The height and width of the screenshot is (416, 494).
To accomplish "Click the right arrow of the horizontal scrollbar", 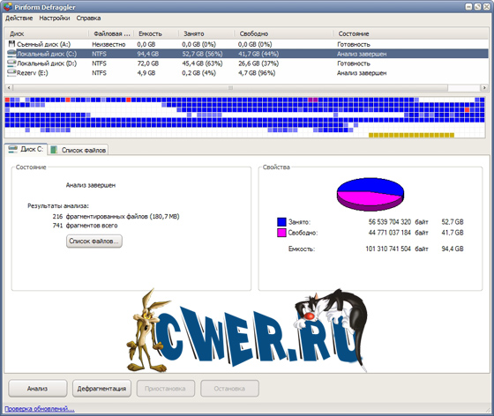I will (x=484, y=88).
